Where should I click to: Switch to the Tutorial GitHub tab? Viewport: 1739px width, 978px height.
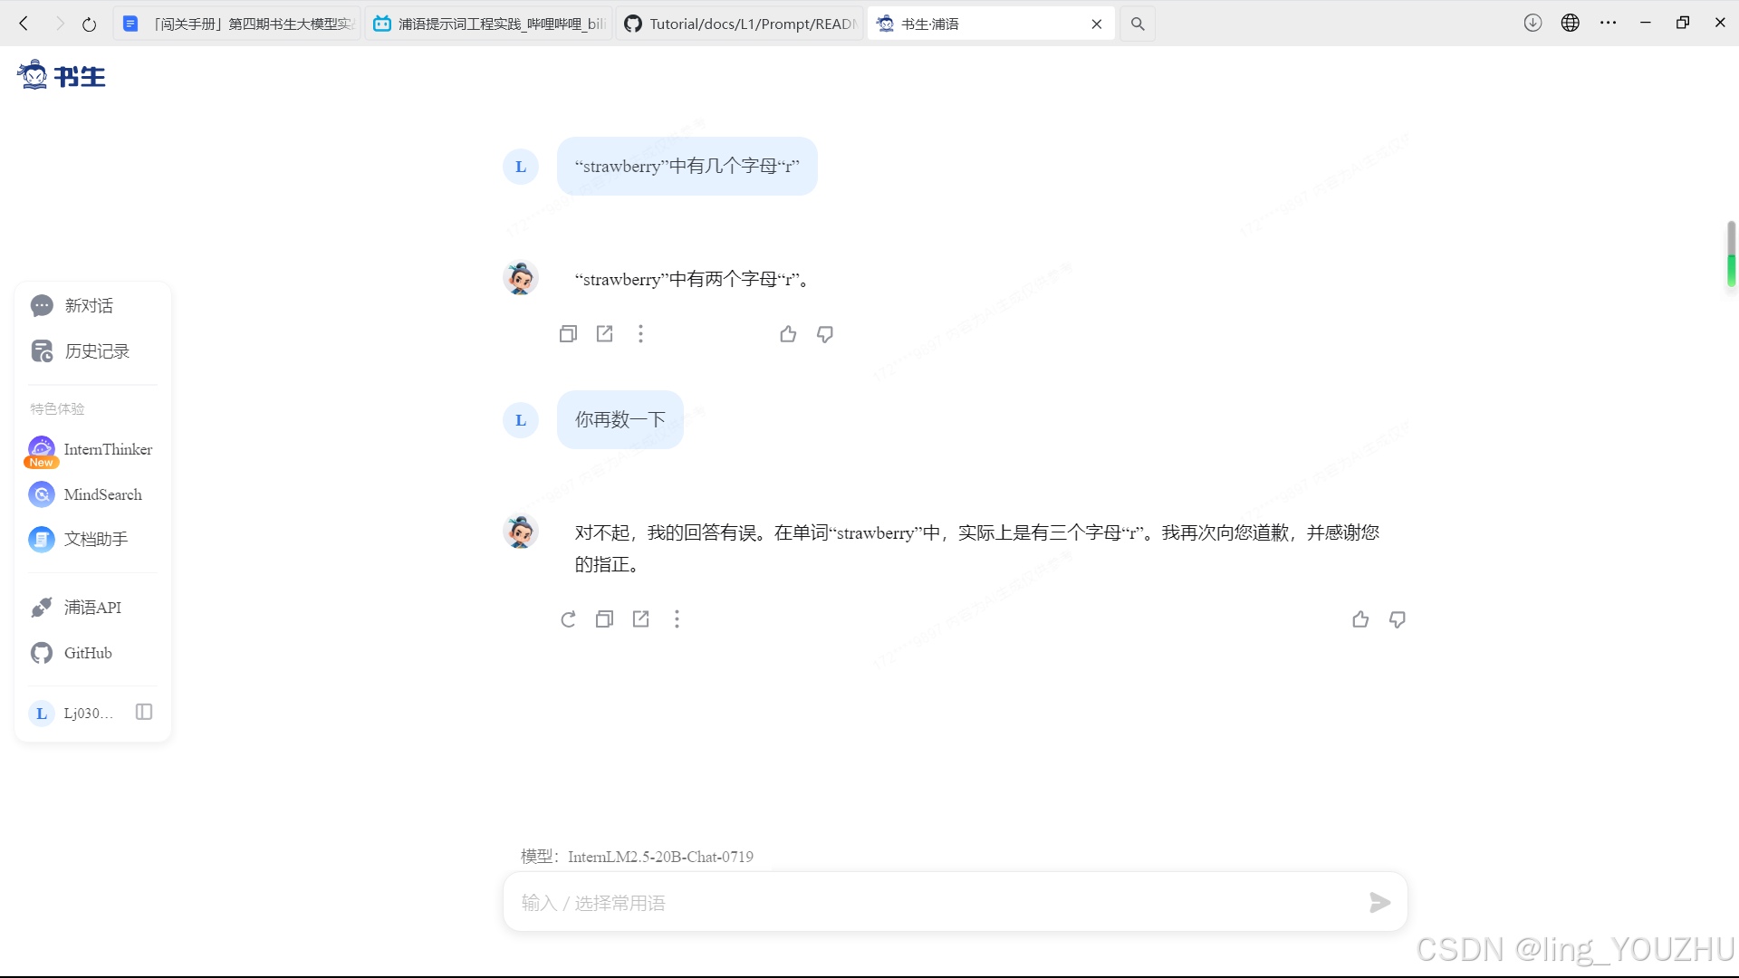(740, 24)
